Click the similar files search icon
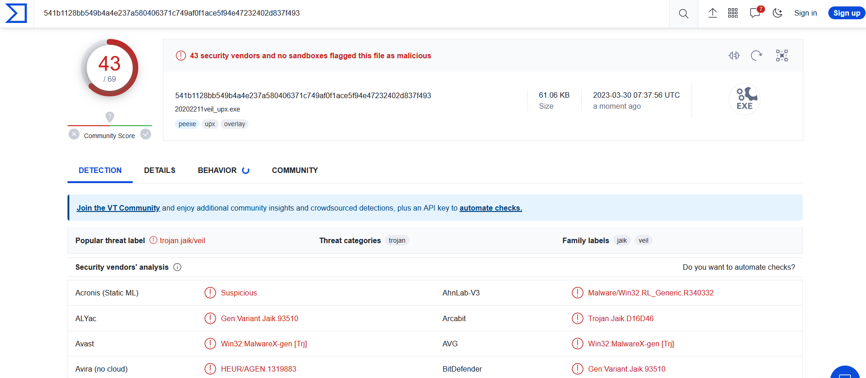 pyautogui.click(x=734, y=56)
